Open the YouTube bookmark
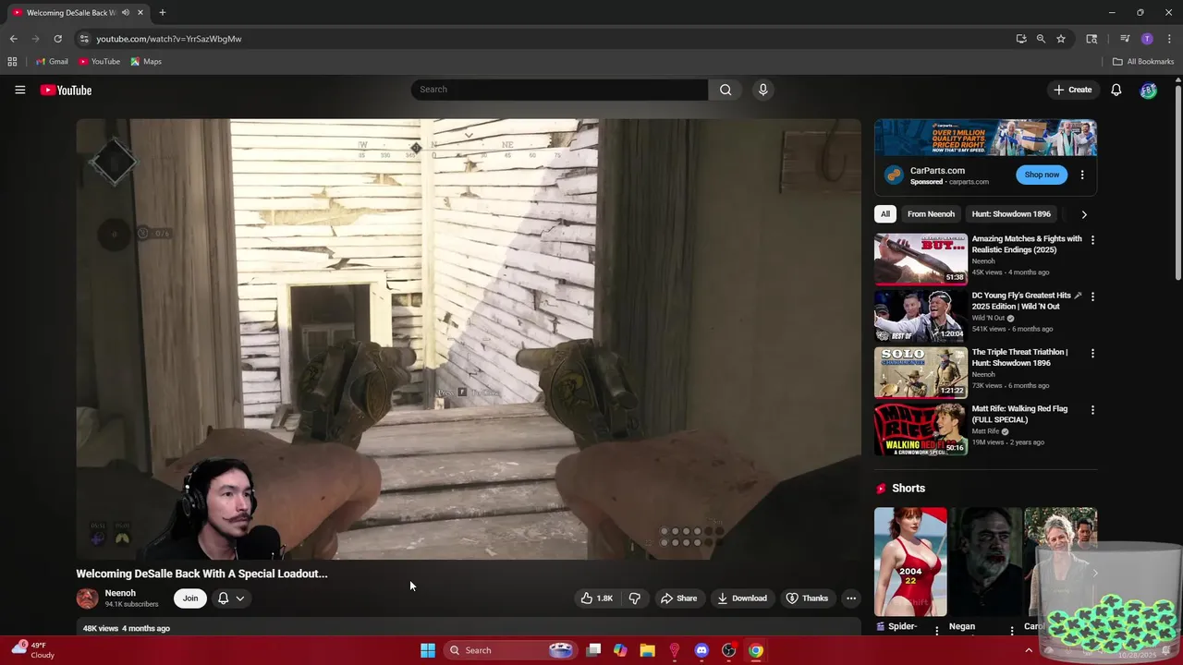The image size is (1183, 665). (99, 62)
